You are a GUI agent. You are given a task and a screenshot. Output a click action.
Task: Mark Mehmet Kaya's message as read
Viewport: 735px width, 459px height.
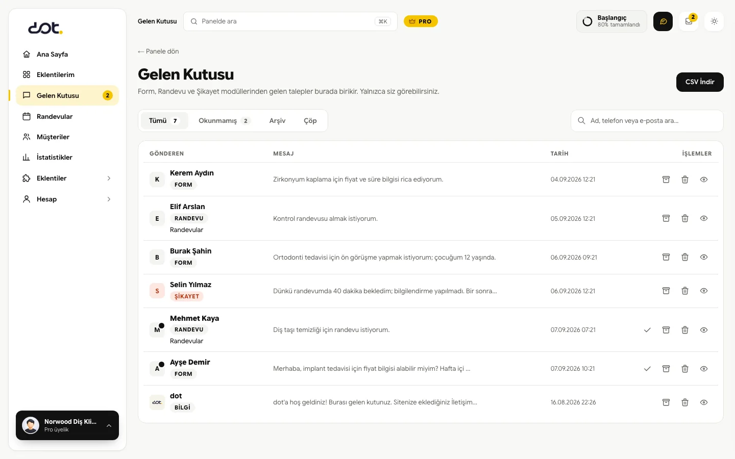click(647, 330)
